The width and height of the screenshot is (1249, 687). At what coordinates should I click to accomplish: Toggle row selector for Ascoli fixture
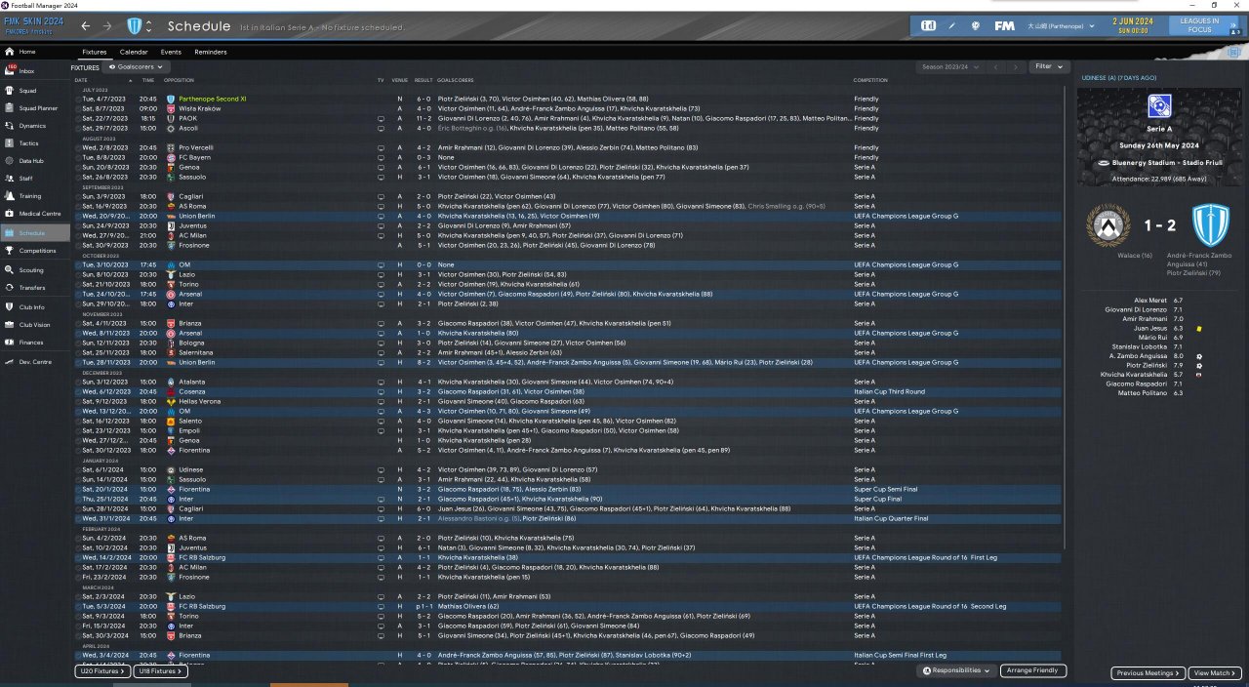[x=78, y=128]
